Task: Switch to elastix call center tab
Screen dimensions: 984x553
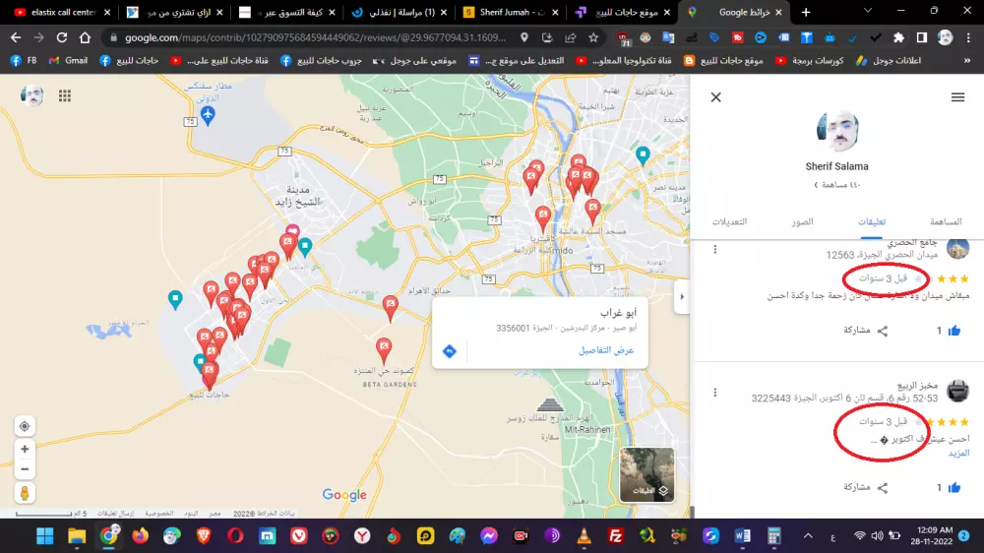Action: [x=63, y=12]
